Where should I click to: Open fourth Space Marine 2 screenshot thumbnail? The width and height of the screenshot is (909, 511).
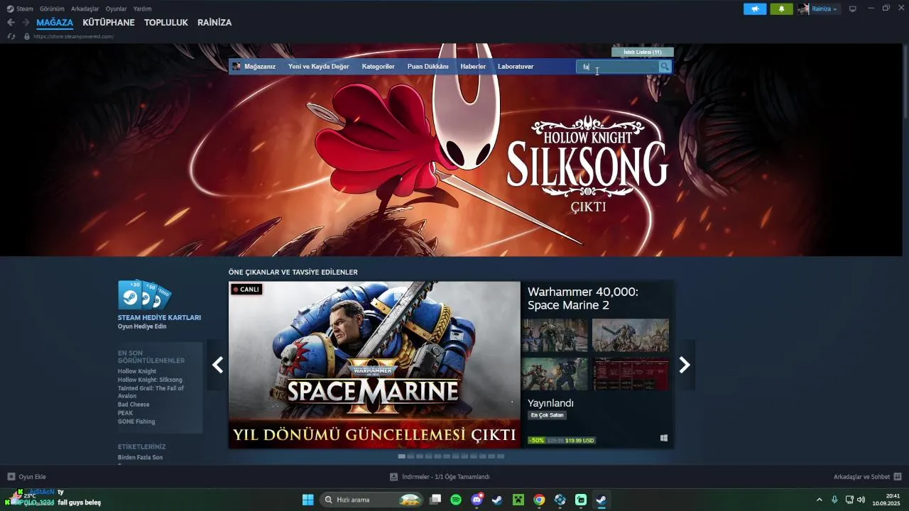pyautogui.click(x=631, y=374)
